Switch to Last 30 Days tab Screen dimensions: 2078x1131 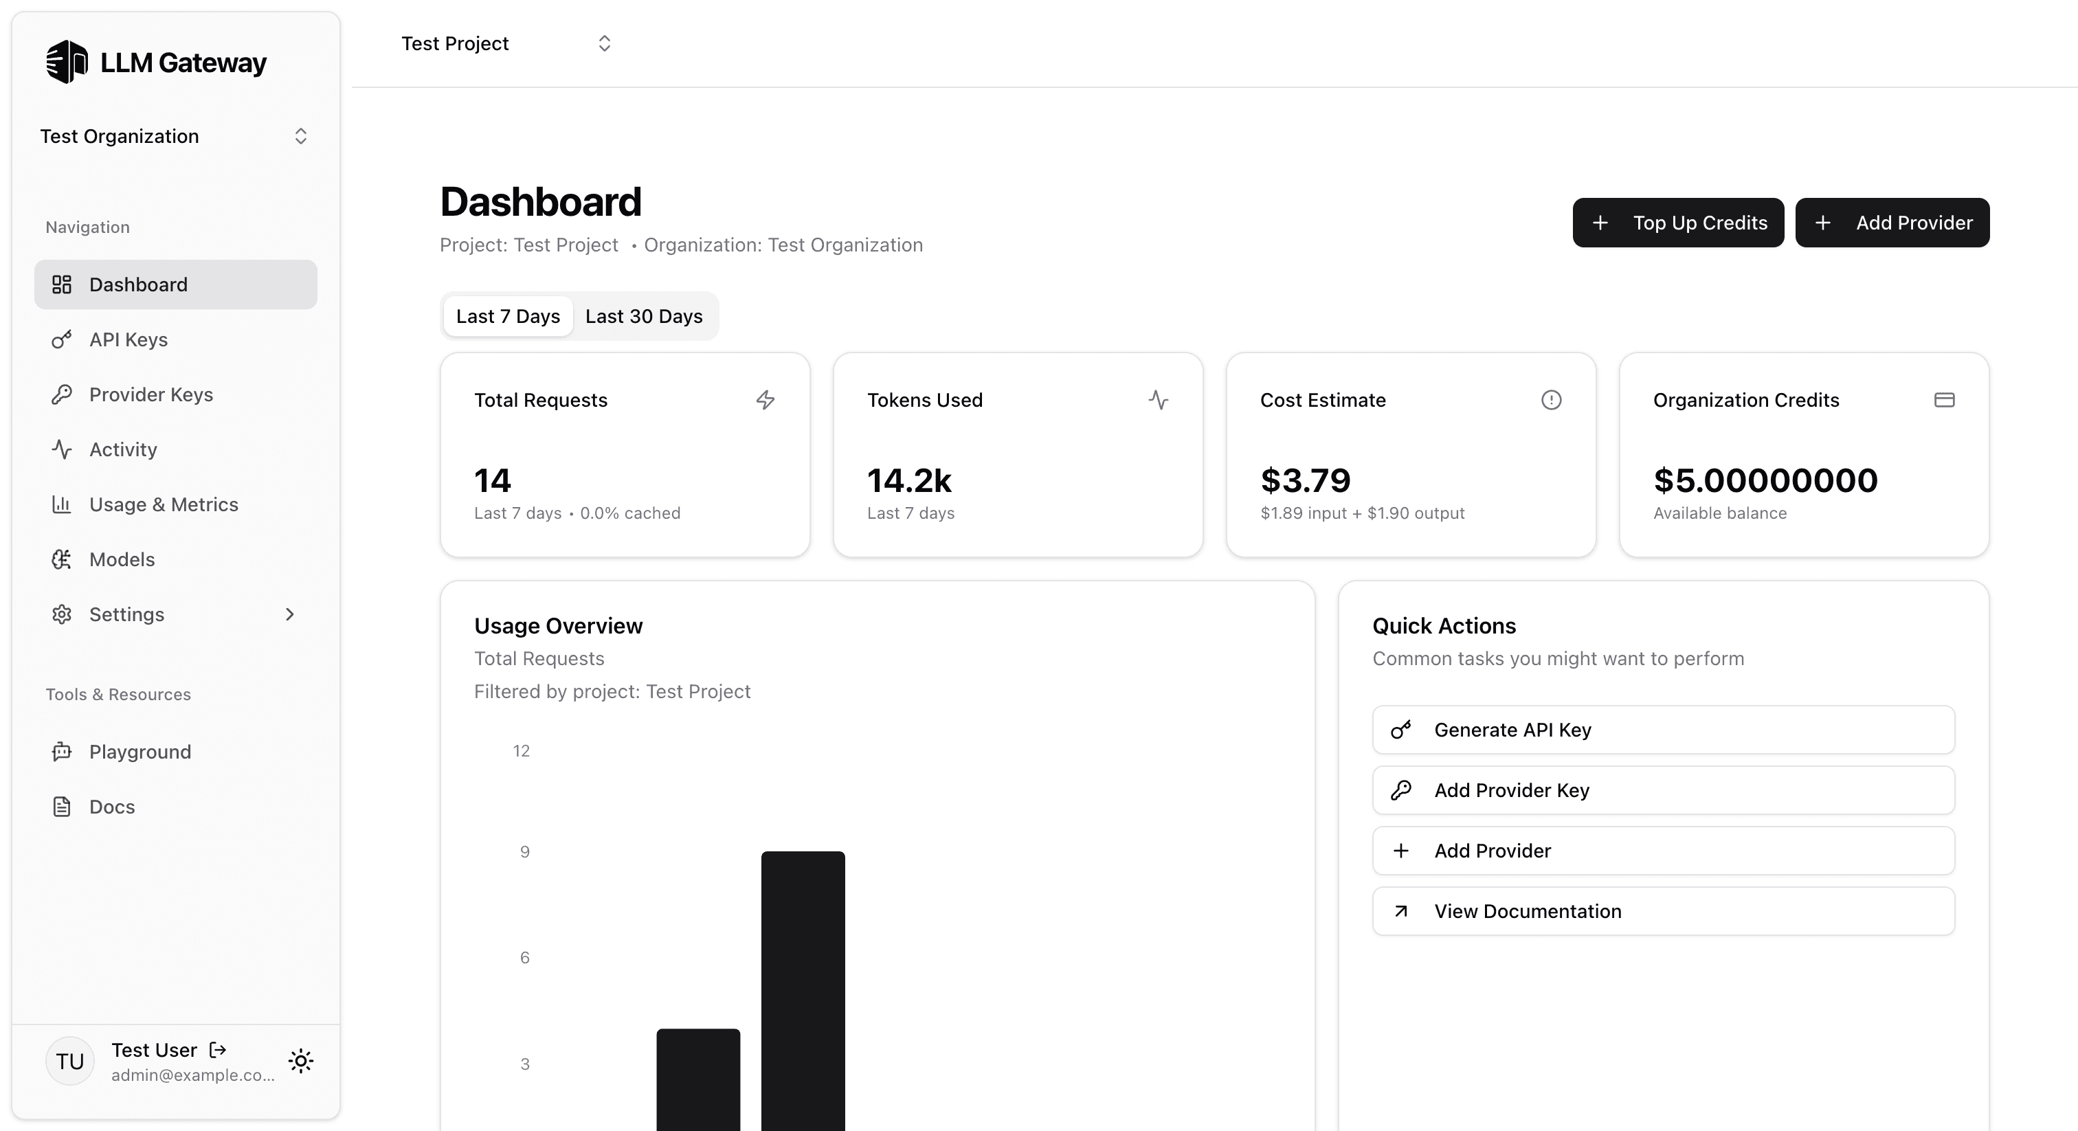[x=644, y=316]
